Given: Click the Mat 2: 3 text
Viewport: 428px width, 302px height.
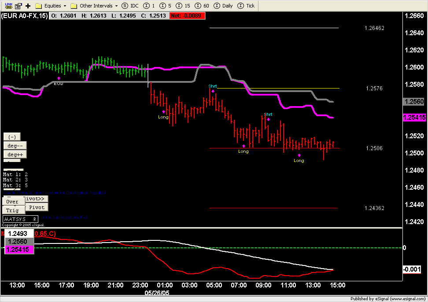Looking at the screenshot, I should pos(15,180).
